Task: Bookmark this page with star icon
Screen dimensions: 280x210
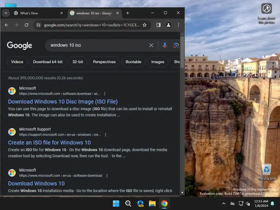Action: [x=145, y=25]
